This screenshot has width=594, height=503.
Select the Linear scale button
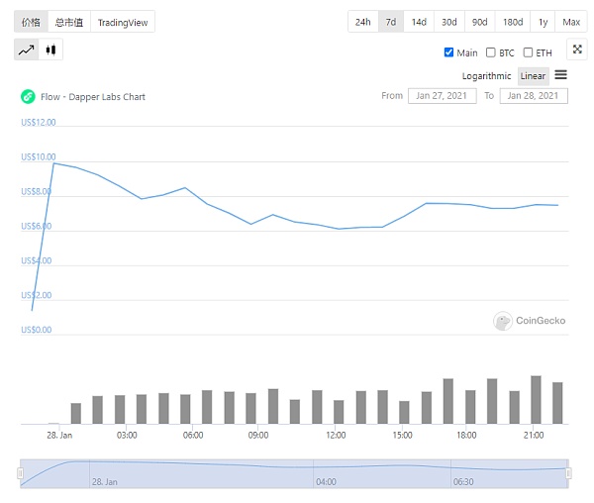(x=533, y=76)
